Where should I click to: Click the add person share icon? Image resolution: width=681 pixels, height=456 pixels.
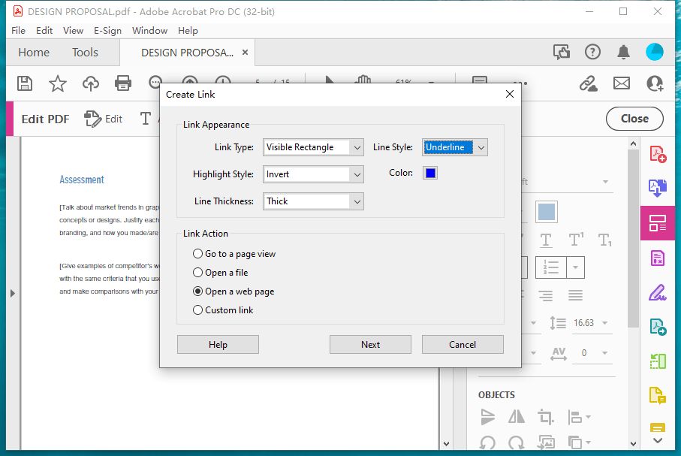(x=655, y=83)
